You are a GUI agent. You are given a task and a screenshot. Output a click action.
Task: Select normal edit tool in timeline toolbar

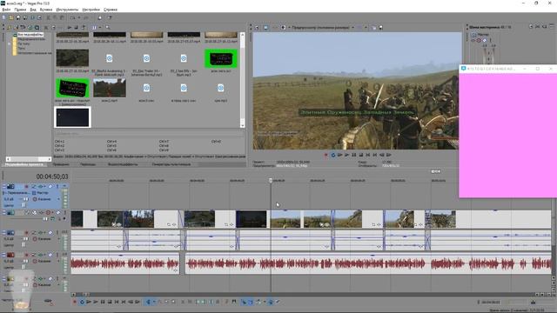click(149, 302)
